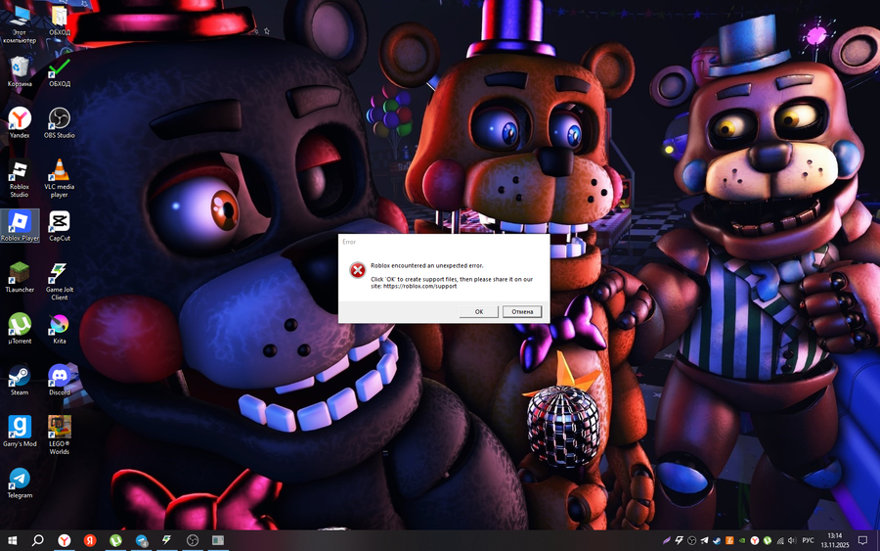Select the Telegram desktop shortcut
The image size is (880, 551).
point(20,483)
